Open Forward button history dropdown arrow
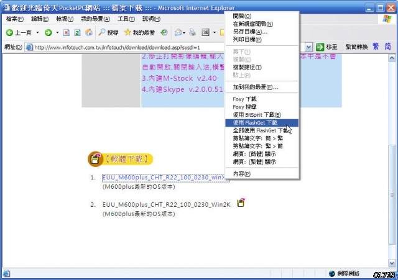Screen dimensions: 398x280 pos(57,32)
